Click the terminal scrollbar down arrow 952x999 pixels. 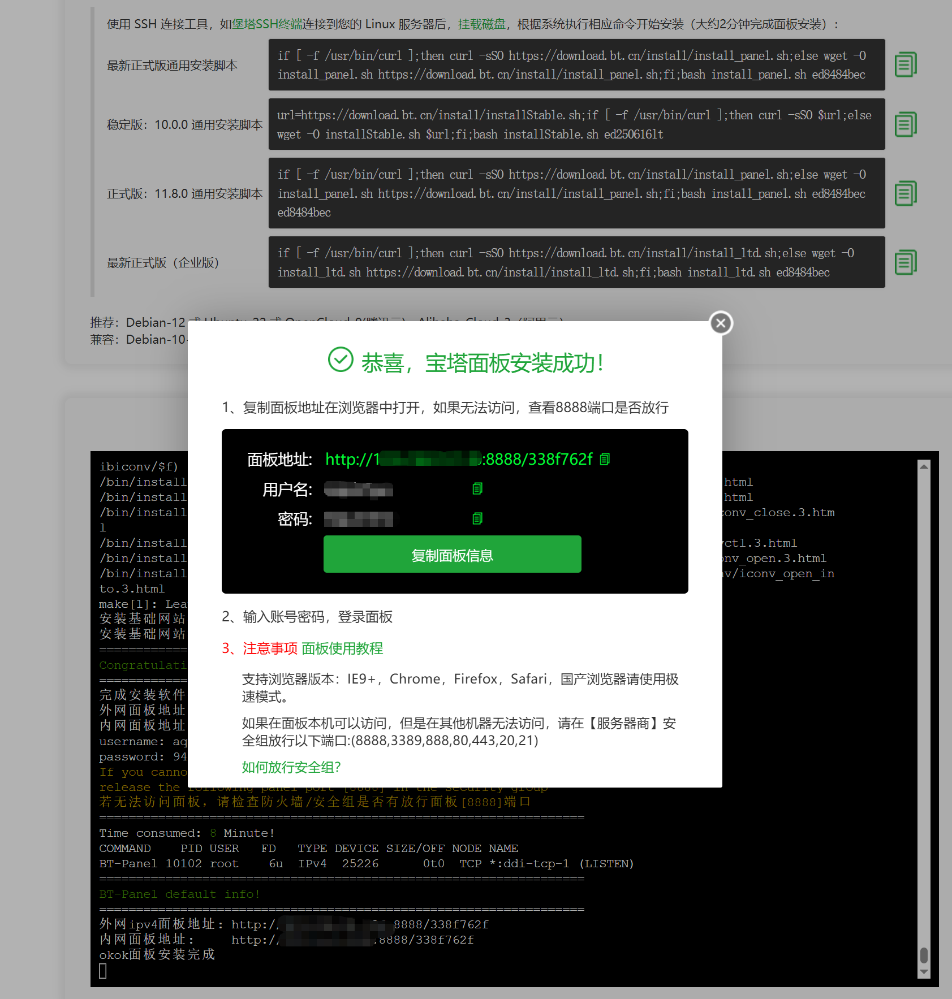coord(924,972)
